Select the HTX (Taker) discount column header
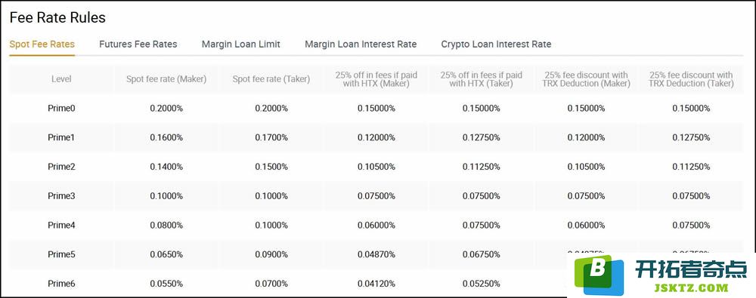Image resolution: width=756 pixels, height=298 pixels. [x=481, y=79]
